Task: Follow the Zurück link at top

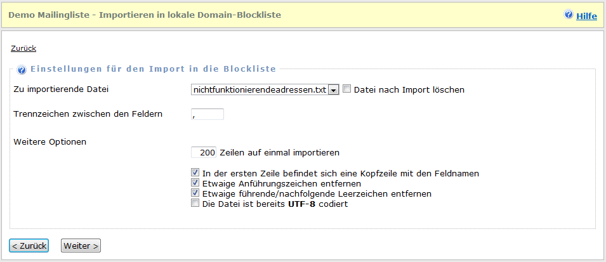Action: 23,48
